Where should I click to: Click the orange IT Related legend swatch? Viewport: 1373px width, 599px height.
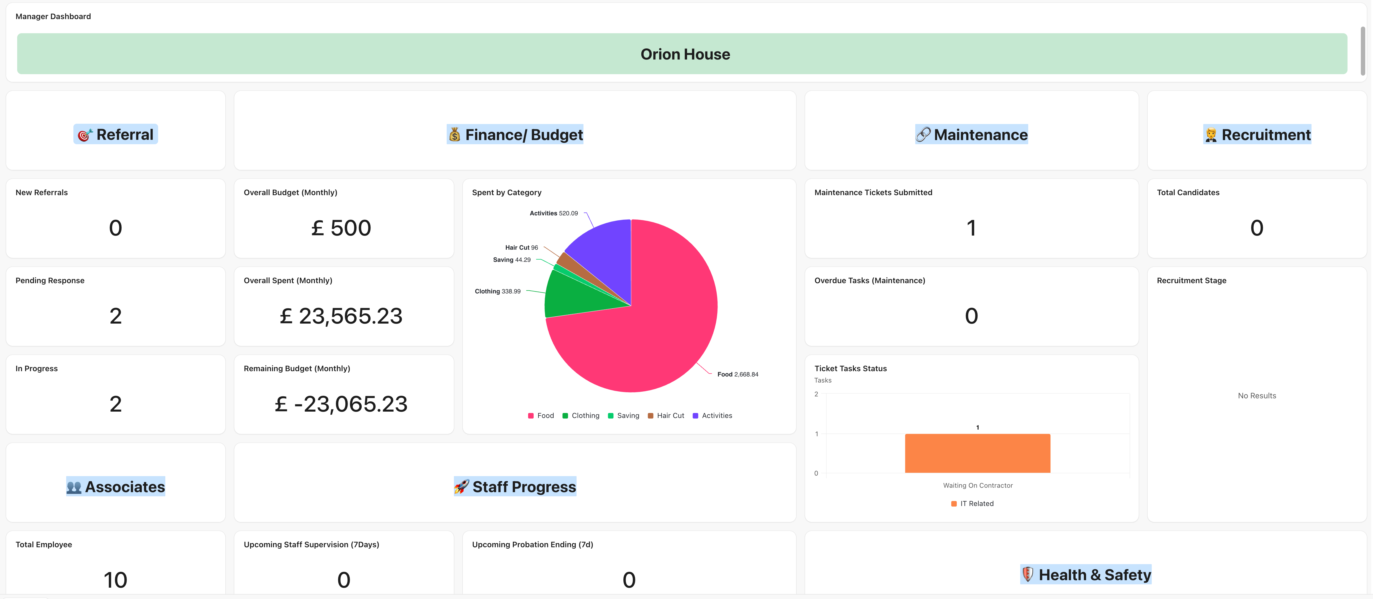[x=953, y=504]
